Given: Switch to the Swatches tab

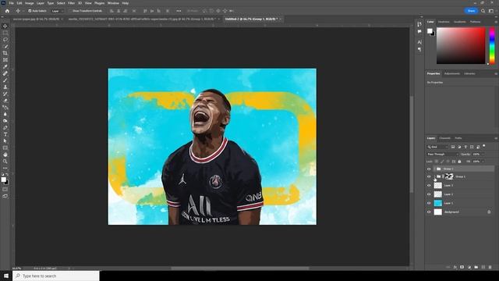Looking at the screenshot, I should tap(444, 22).
